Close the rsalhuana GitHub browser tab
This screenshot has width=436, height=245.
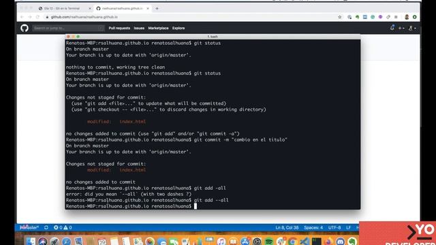click(148, 9)
